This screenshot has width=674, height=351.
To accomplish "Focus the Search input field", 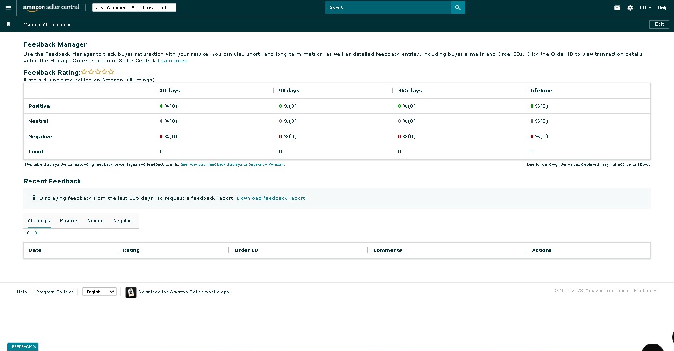I will (x=388, y=7).
